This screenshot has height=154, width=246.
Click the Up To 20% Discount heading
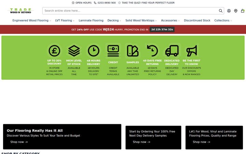pyautogui.click(x=54, y=62)
